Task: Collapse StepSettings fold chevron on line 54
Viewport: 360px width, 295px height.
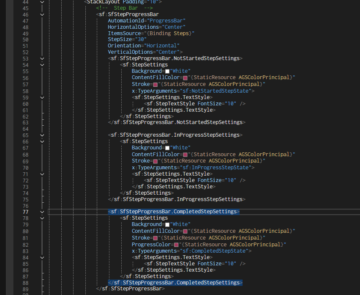Action: pos(42,65)
